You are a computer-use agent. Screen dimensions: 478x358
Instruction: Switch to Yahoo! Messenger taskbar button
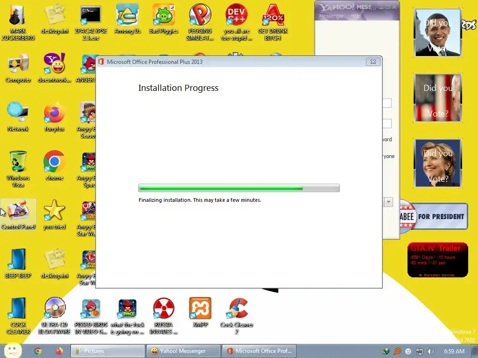(x=183, y=351)
